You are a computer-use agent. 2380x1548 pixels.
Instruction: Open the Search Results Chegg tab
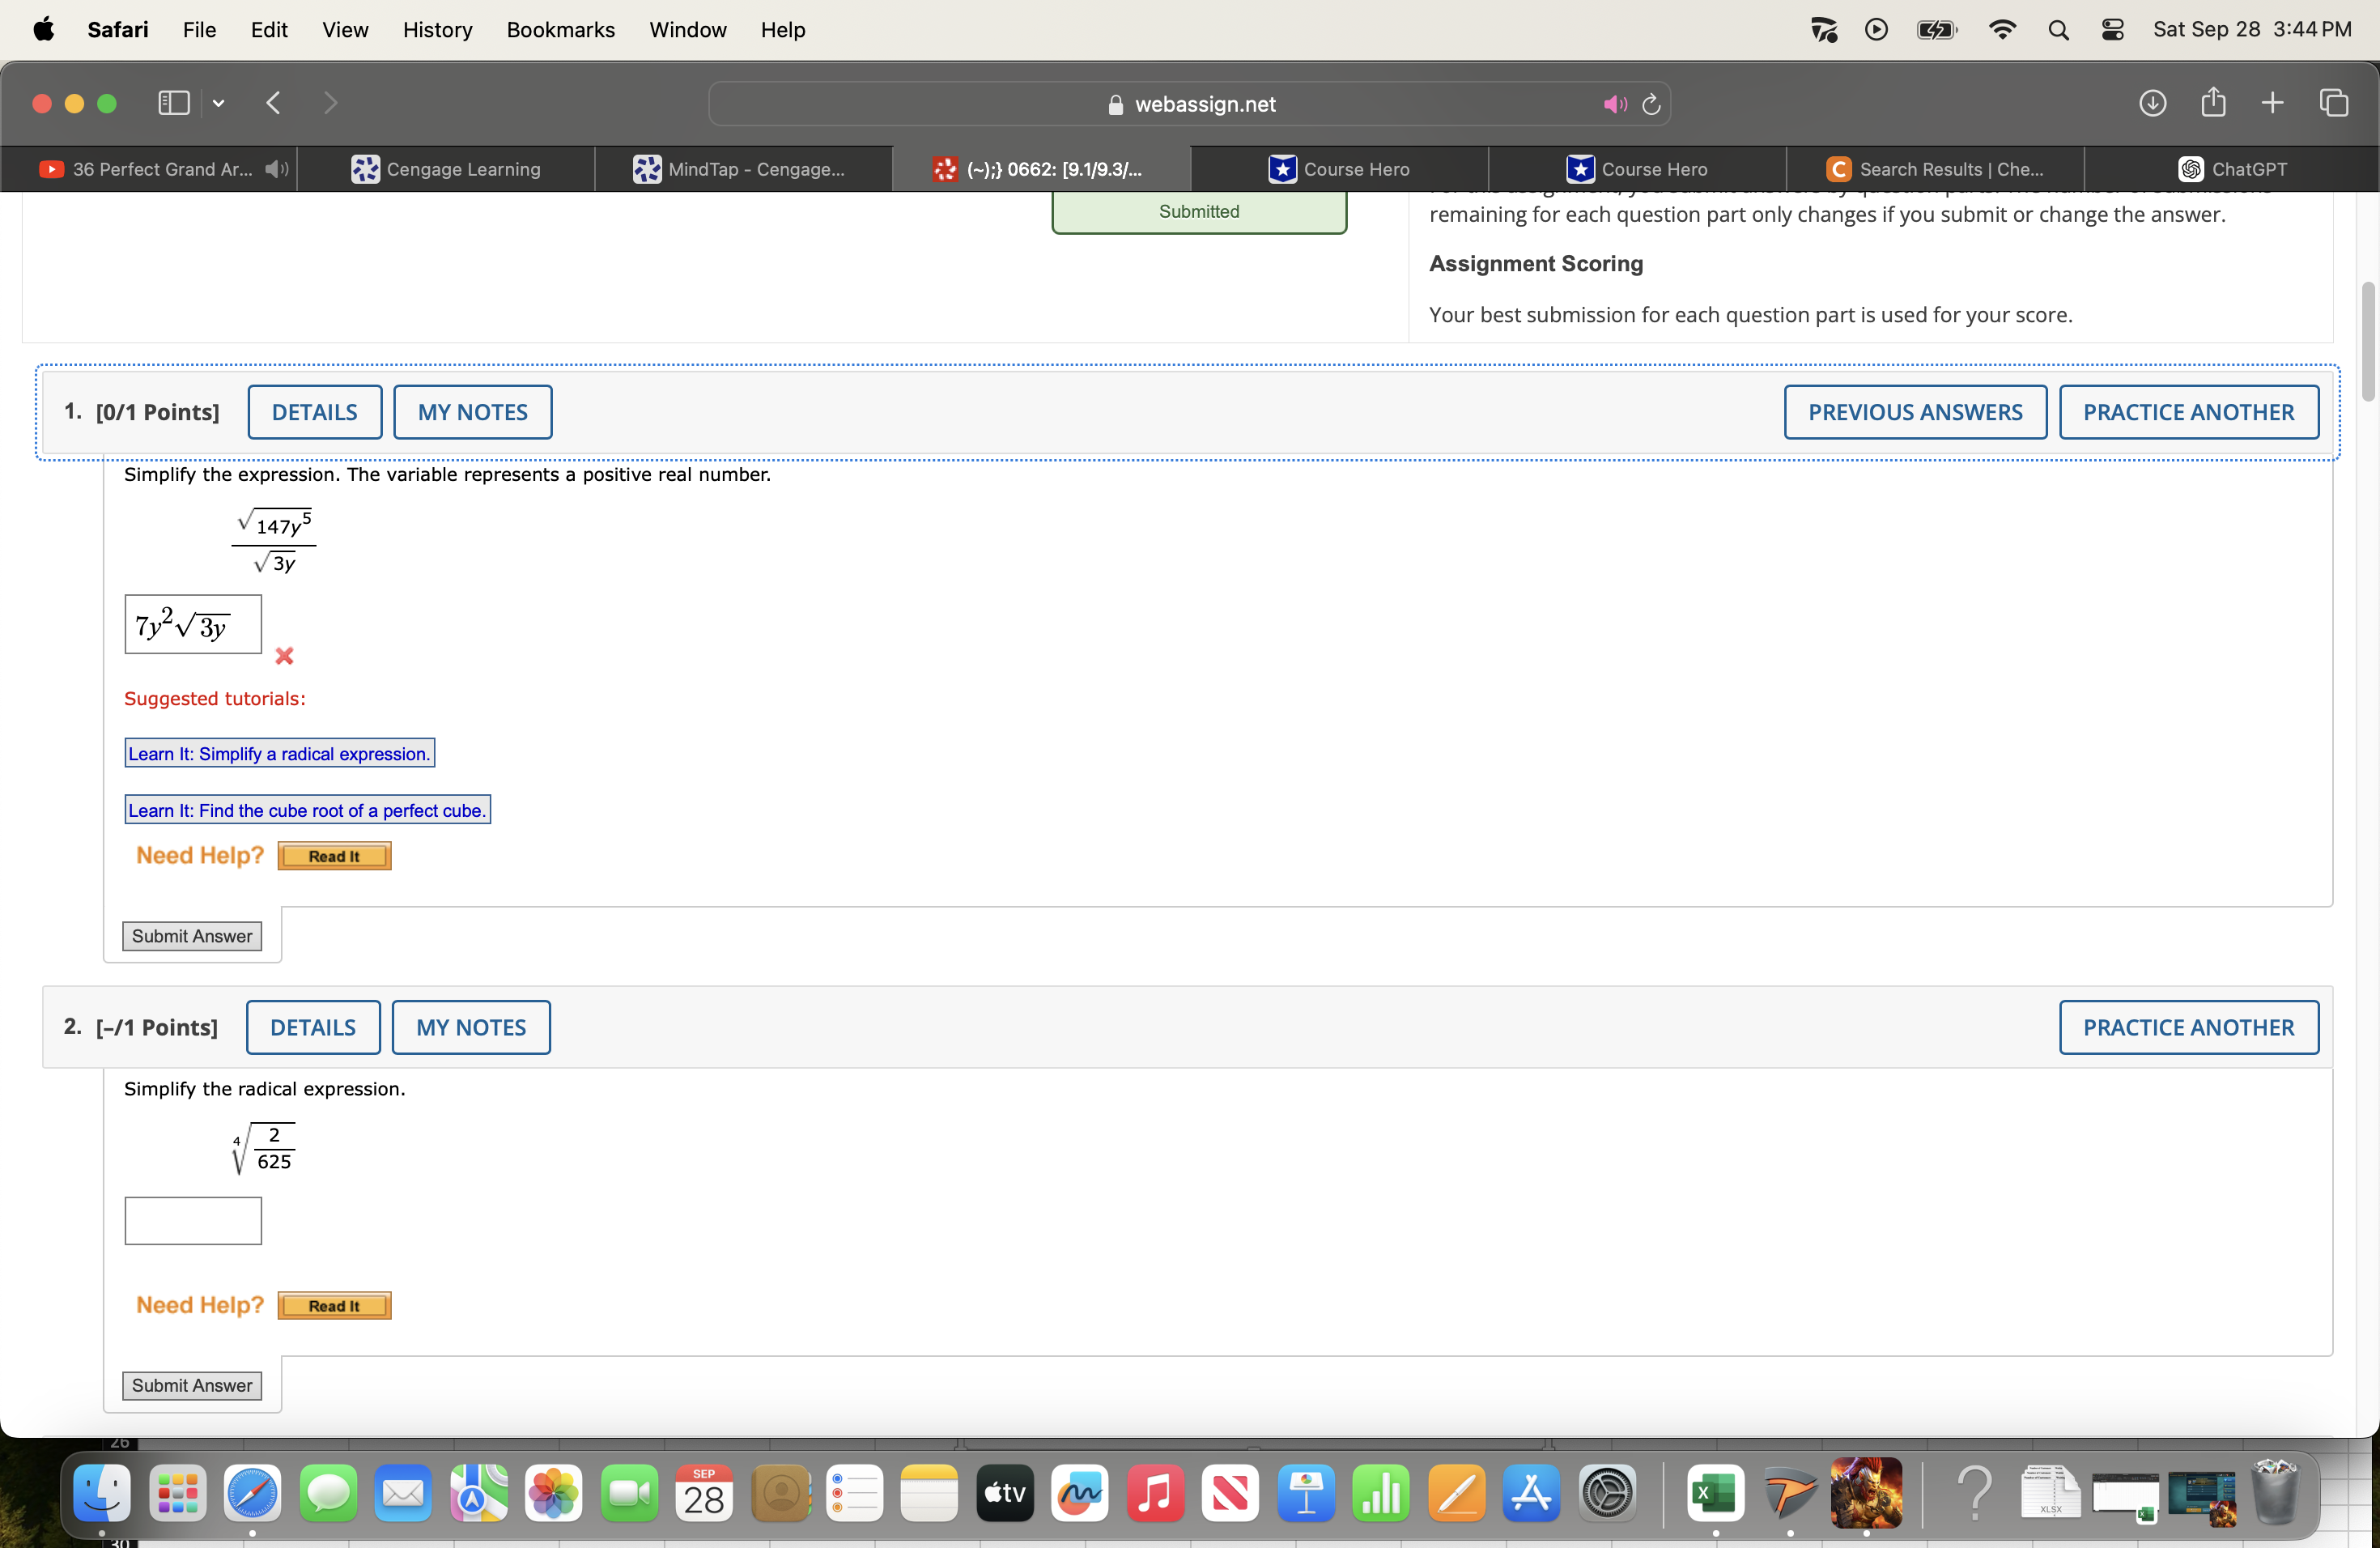[1935, 169]
